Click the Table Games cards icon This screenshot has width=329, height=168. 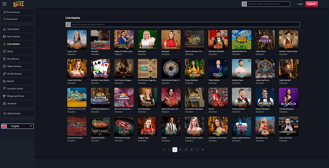tap(4, 66)
